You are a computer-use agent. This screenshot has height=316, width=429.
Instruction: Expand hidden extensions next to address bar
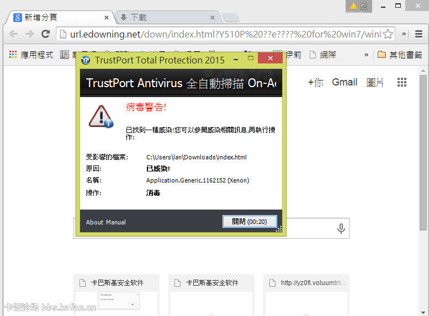404,34
